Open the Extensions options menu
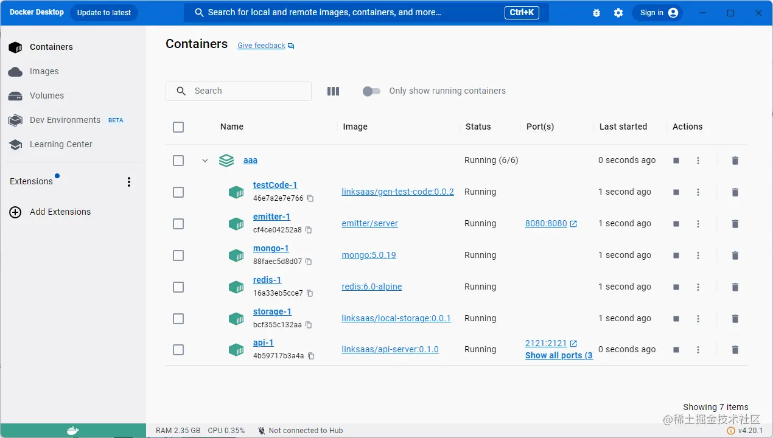The height and width of the screenshot is (438, 773). 128,182
